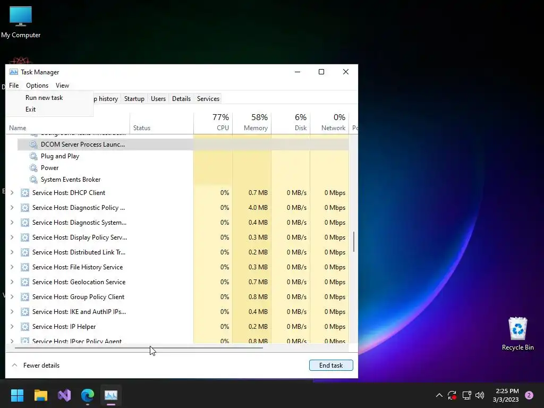Open File Explorer from the taskbar
This screenshot has height=408, width=544.
pos(40,395)
